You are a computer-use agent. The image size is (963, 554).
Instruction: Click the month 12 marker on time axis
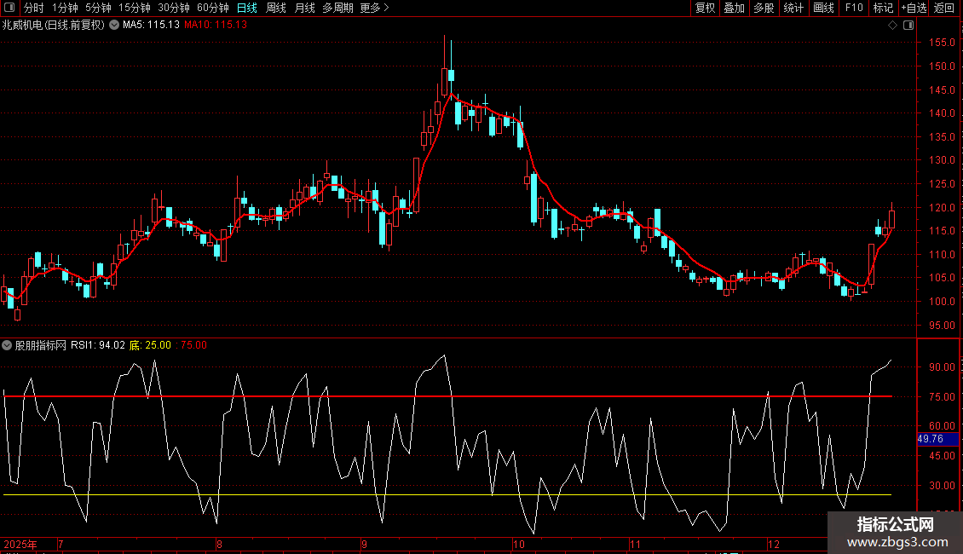point(773,544)
